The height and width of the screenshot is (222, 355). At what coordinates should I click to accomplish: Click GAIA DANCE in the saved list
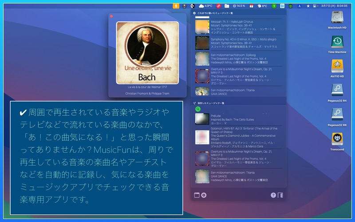[219, 176]
